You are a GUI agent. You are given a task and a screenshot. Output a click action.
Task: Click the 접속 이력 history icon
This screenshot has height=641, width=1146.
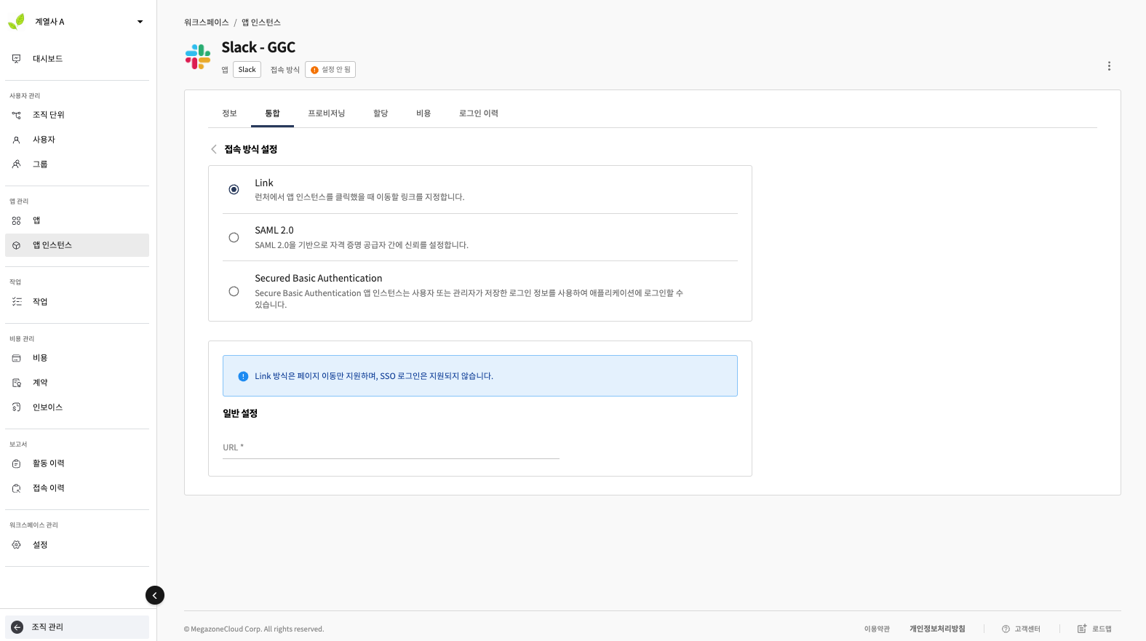16,488
